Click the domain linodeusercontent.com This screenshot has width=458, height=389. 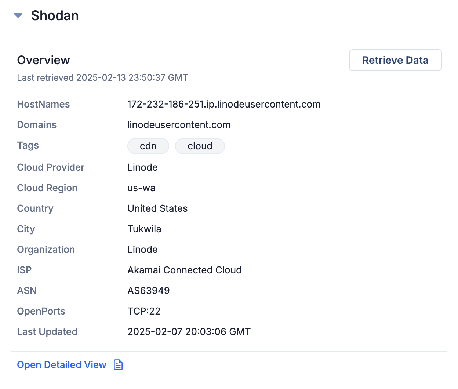tap(179, 125)
